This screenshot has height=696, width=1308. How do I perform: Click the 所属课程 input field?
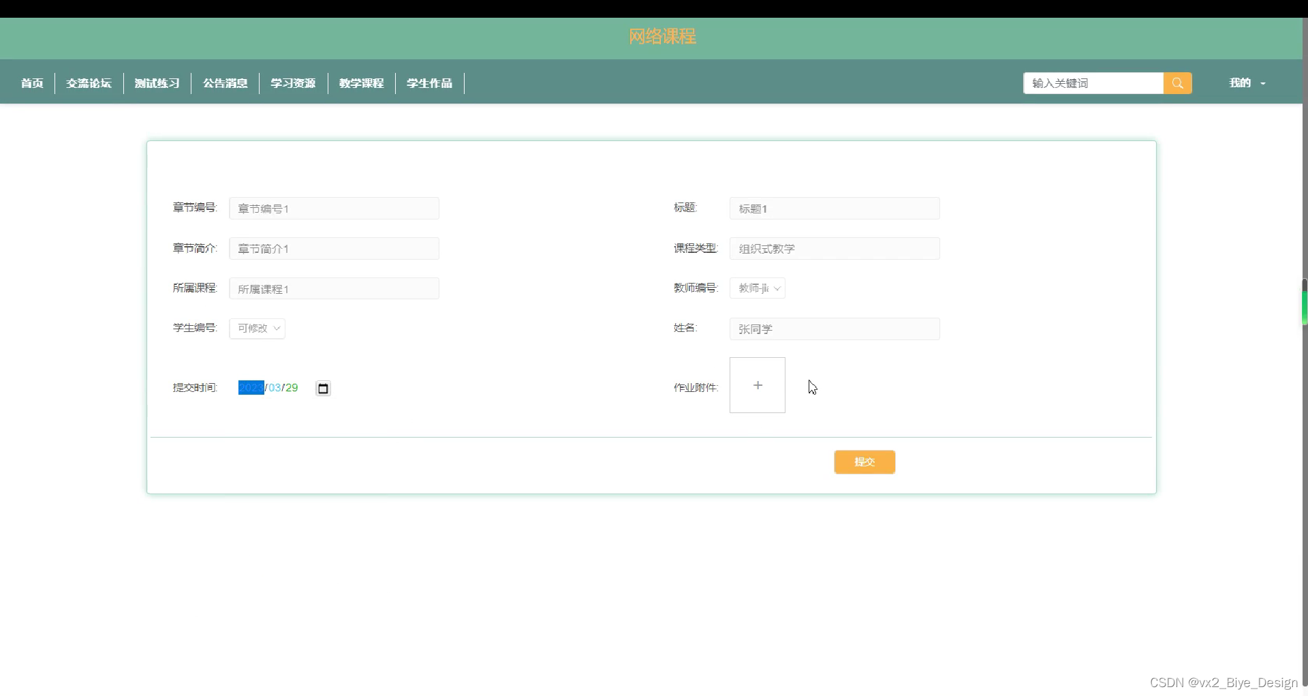click(x=334, y=289)
